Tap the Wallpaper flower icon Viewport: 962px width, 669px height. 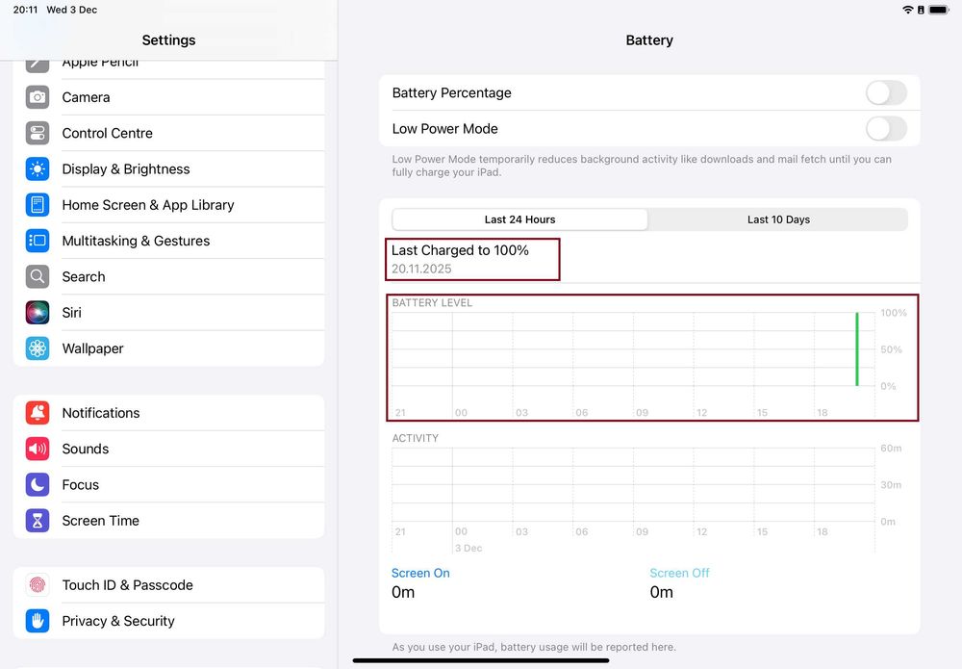click(38, 348)
